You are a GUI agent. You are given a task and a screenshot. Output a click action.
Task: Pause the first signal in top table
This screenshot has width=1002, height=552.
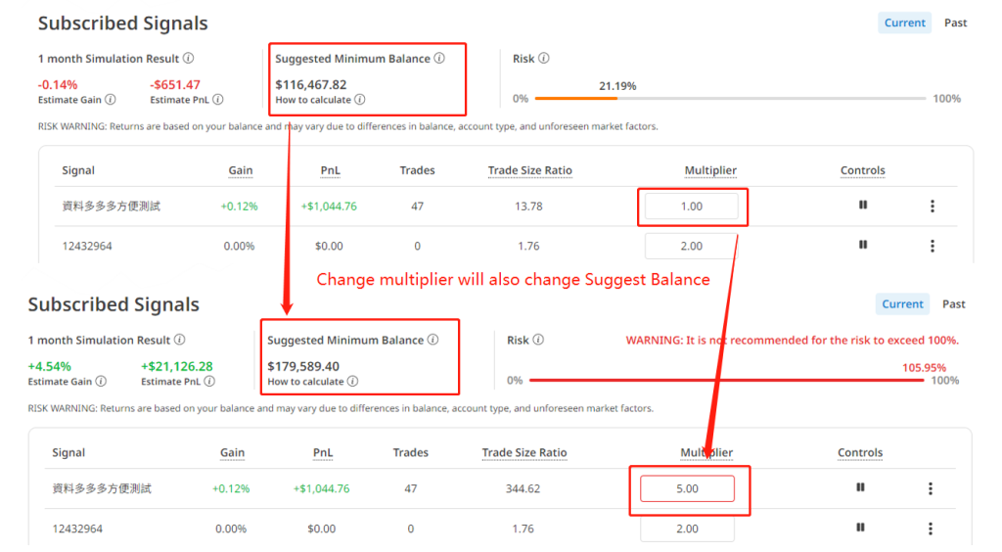tap(863, 206)
